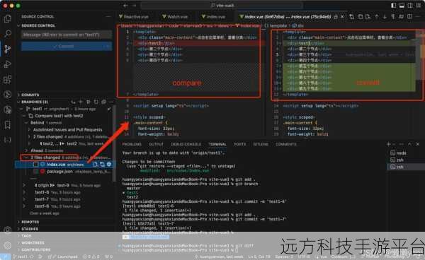This screenshot has width=425, height=260.
Task: Open the Source Control header more actions
Action: pyautogui.click(x=108, y=16)
